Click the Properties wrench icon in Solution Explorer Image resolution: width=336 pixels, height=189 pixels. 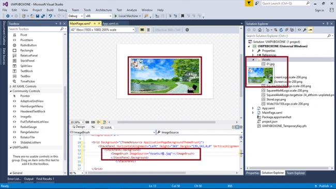tap(304, 30)
